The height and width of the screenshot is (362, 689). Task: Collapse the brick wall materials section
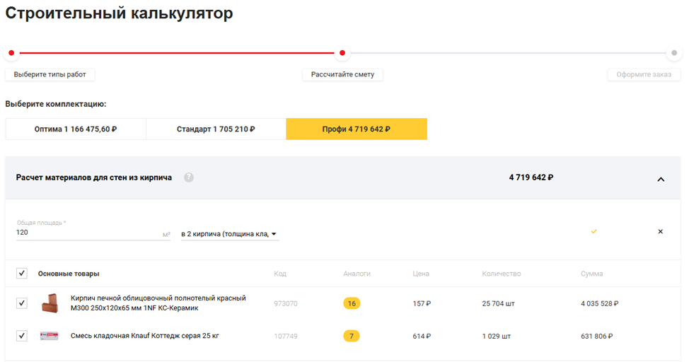click(x=661, y=179)
